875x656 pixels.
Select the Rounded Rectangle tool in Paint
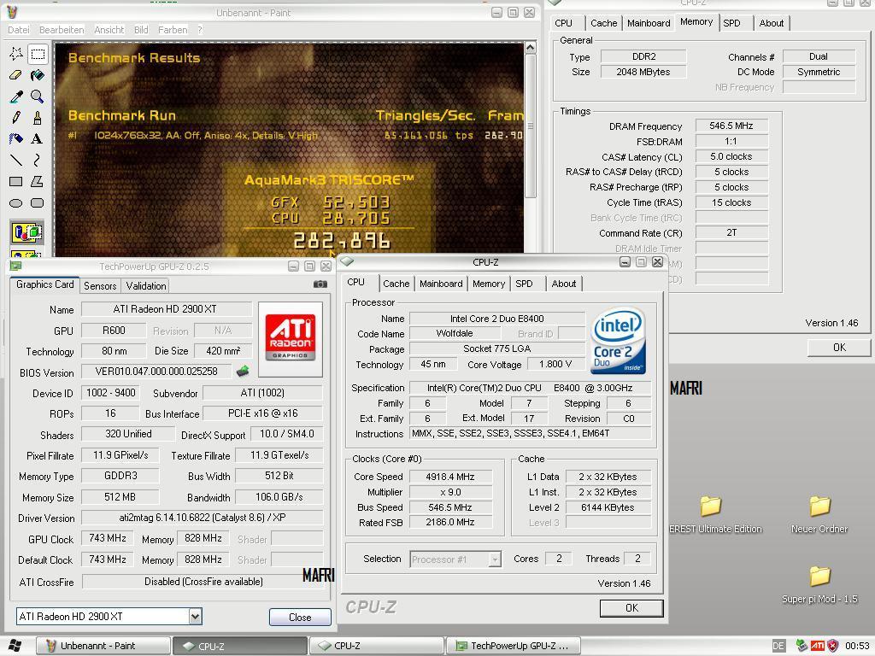[38, 202]
